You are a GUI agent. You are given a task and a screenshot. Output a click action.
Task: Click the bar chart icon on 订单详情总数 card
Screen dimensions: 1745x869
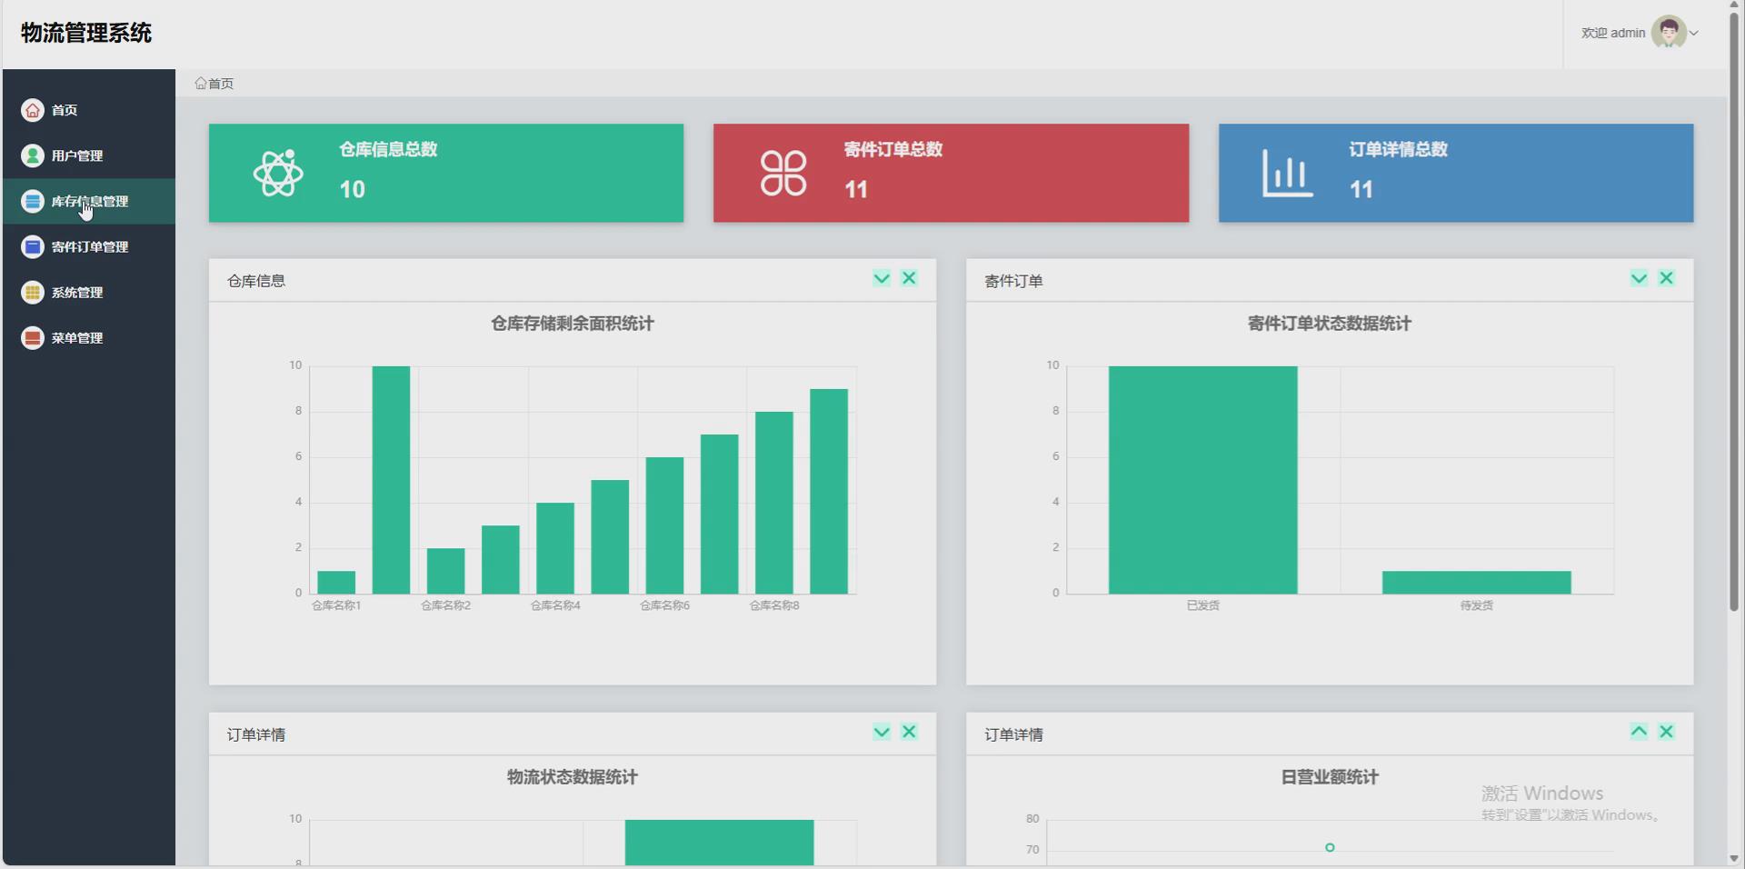[x=1286, y=173]
